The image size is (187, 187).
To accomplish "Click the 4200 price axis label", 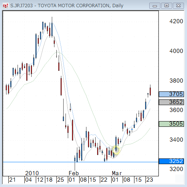I will click(x=176, y=21).
